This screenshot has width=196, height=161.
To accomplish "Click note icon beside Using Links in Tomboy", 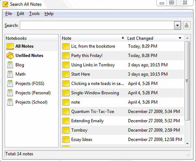I will tap(66, 65).
